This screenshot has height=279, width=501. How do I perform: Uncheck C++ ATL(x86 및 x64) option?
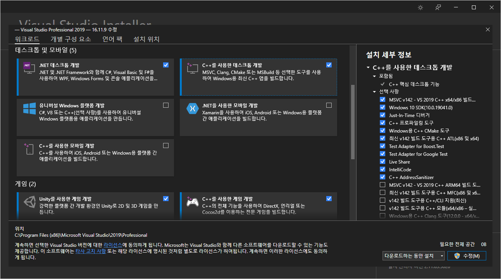pos(383,138)
